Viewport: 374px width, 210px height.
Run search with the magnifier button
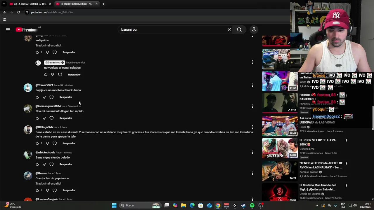click(x=239, y=29)
